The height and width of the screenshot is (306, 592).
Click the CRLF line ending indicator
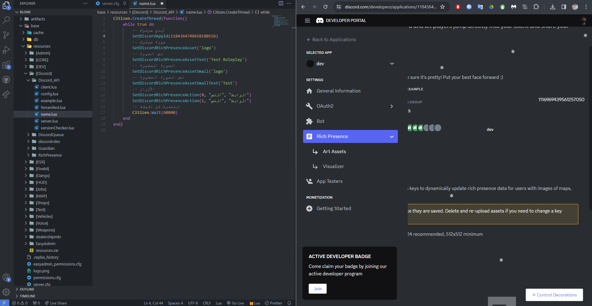click(207, 303)
